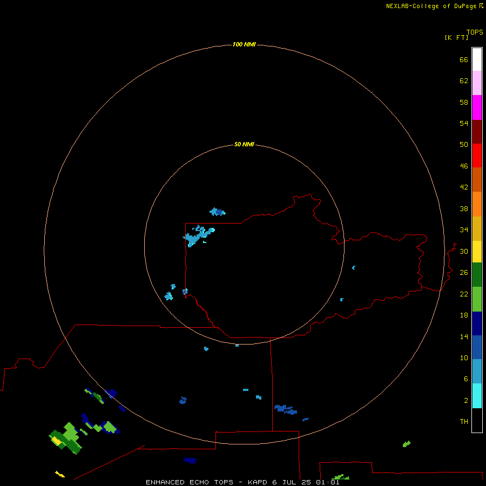
Task: Click the 6 legend value
Action: [x=465, y=379]
